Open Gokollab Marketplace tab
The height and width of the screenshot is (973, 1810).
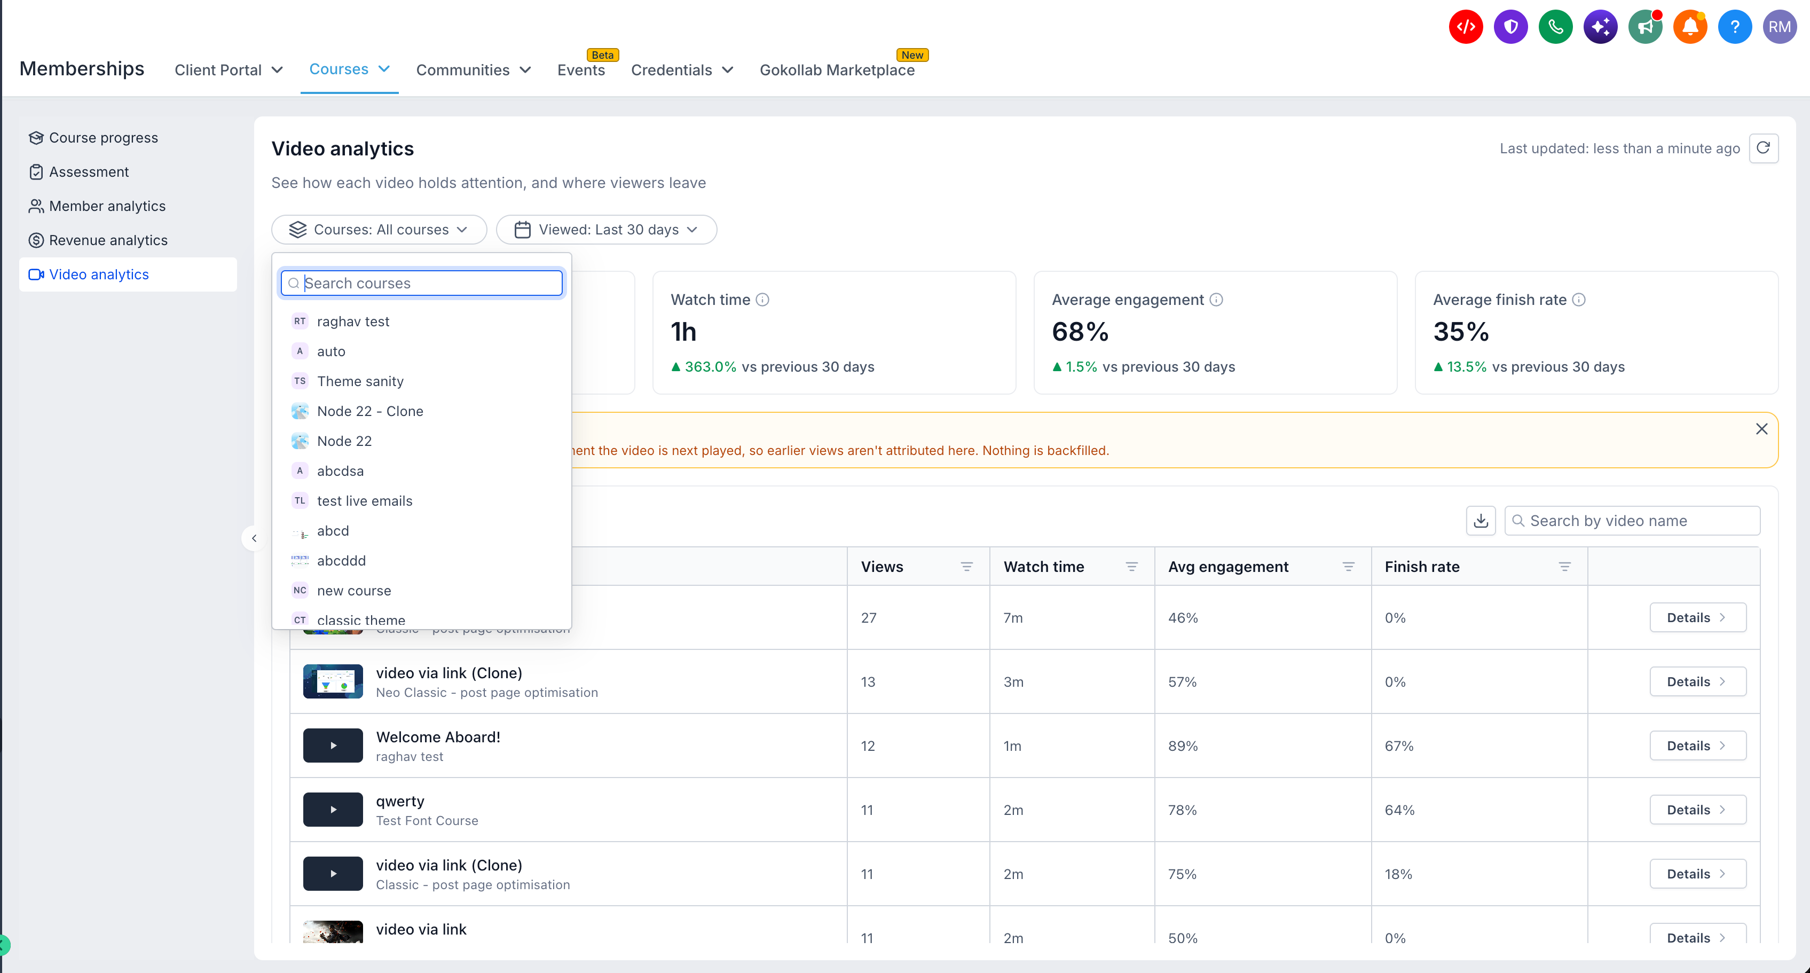point(837,70)
